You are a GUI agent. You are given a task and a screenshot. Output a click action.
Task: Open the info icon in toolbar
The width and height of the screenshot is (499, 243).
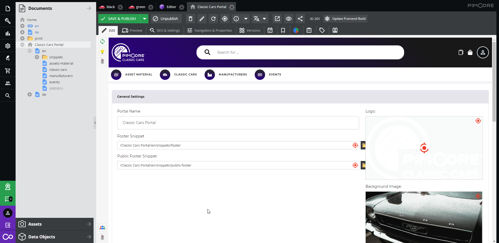(236, 19)
